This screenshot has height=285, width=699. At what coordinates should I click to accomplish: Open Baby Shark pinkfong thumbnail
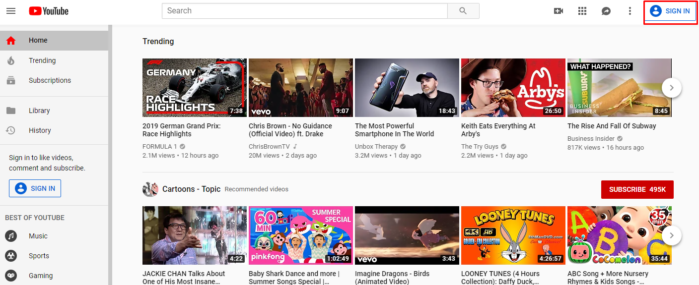pyautogui.click(x=301, y=235)
